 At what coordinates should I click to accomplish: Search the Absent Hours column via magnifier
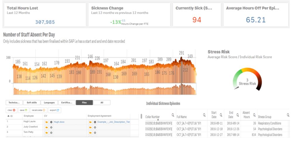click(254, 115)
